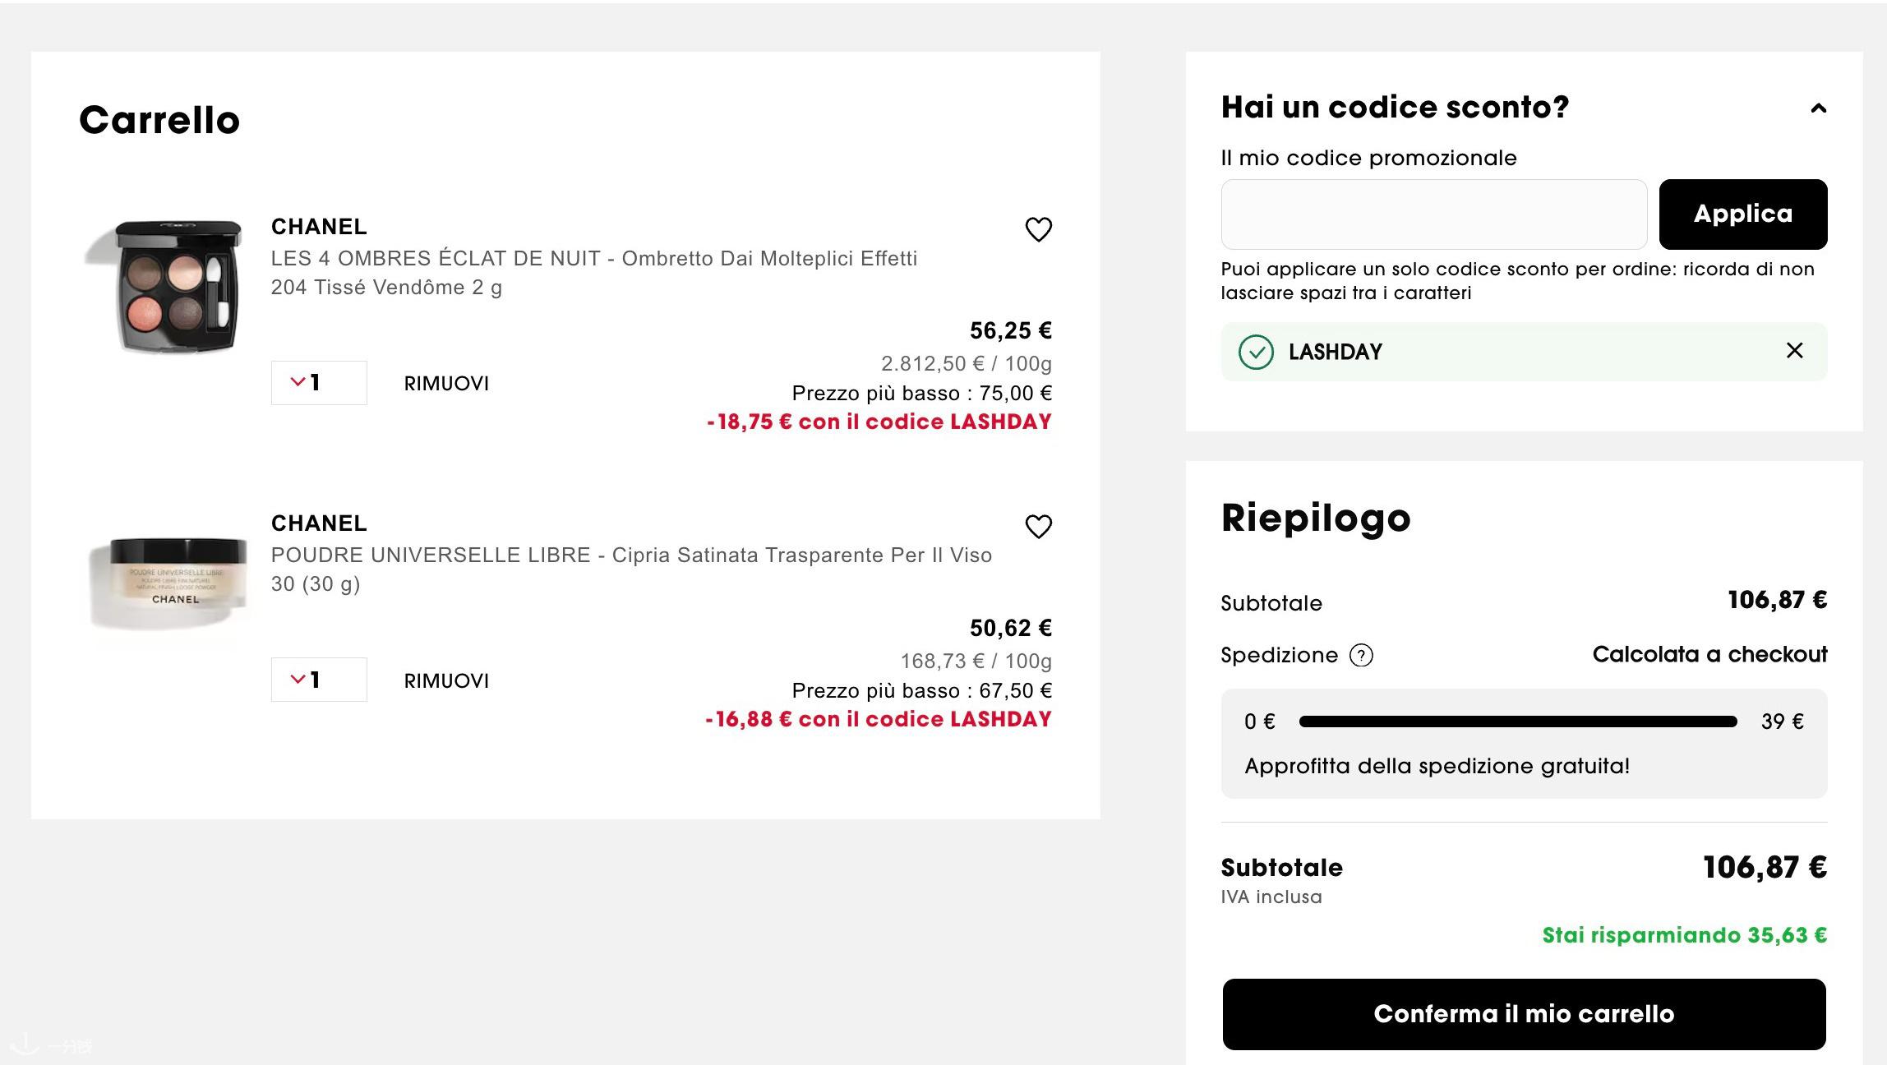Screen dimensions: 1887x1065
Task: Remove the LASHDAY promo code
Action: pyautogui.click(x=1795, y=351)
